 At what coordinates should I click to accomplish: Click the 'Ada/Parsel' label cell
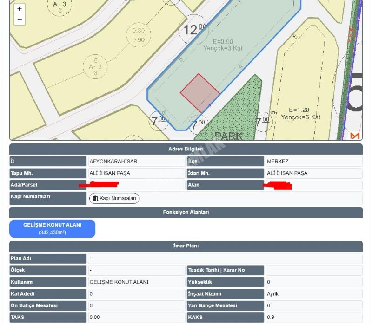click(48, 185)
